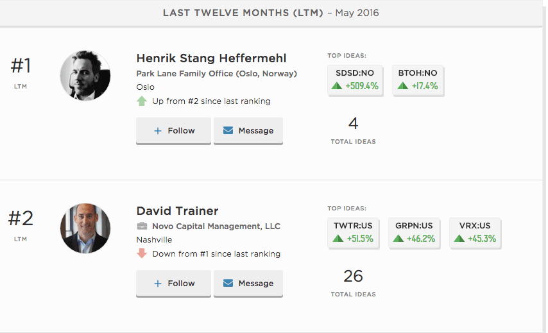
Task: Open the GRPN:US top idea
Action: pyautogui.click(x=414, y=233)
